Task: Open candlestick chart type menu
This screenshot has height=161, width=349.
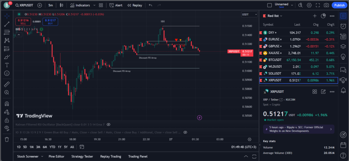Action: tap(62, 5)
